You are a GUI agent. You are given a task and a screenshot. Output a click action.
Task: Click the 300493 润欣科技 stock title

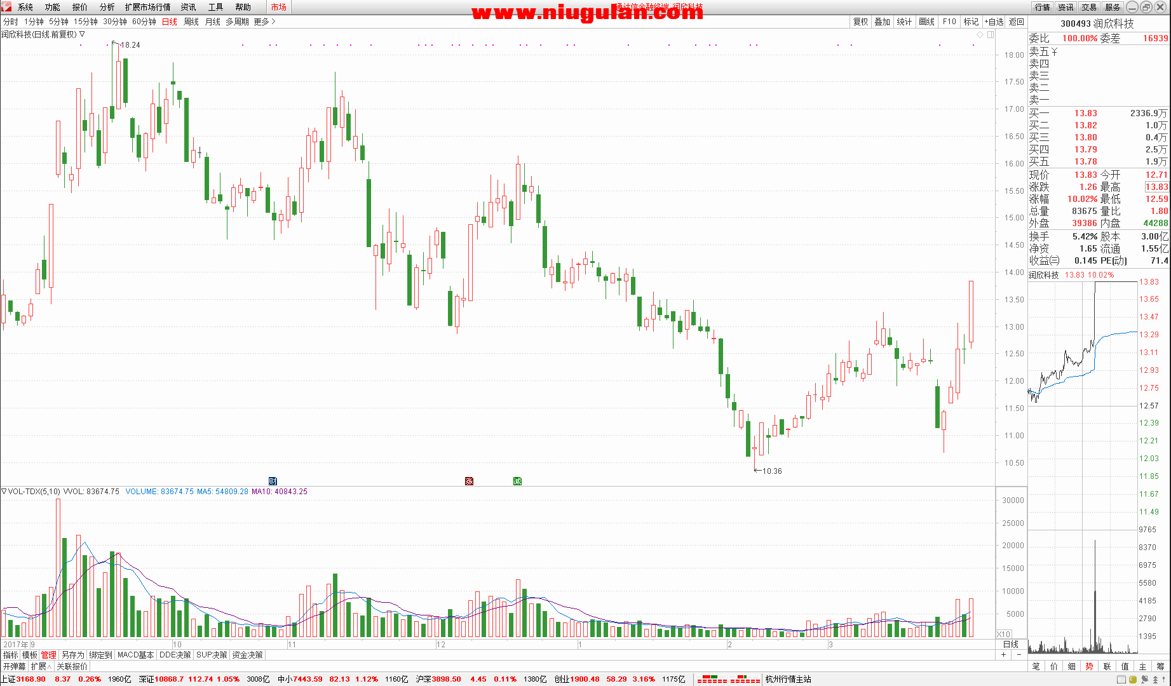(x=1097, y=24)
